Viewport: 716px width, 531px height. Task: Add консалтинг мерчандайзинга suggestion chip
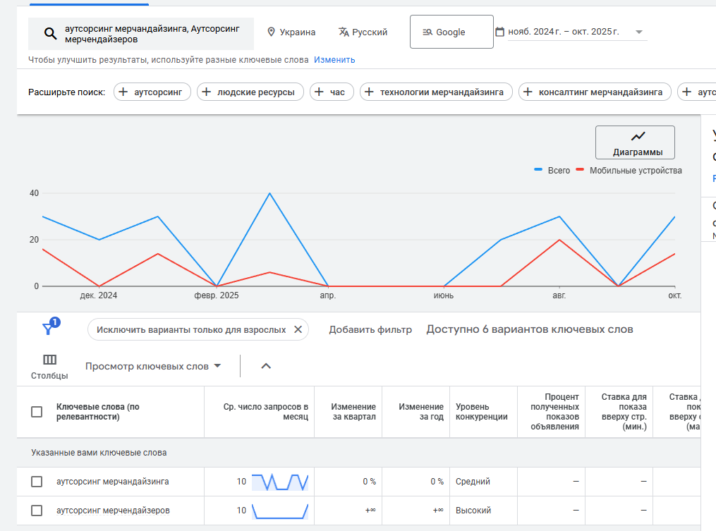595,92
